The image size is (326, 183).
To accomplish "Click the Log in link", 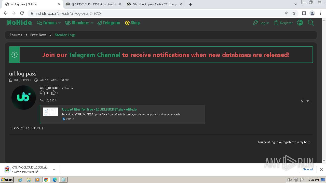I will (x=261, y=23).
